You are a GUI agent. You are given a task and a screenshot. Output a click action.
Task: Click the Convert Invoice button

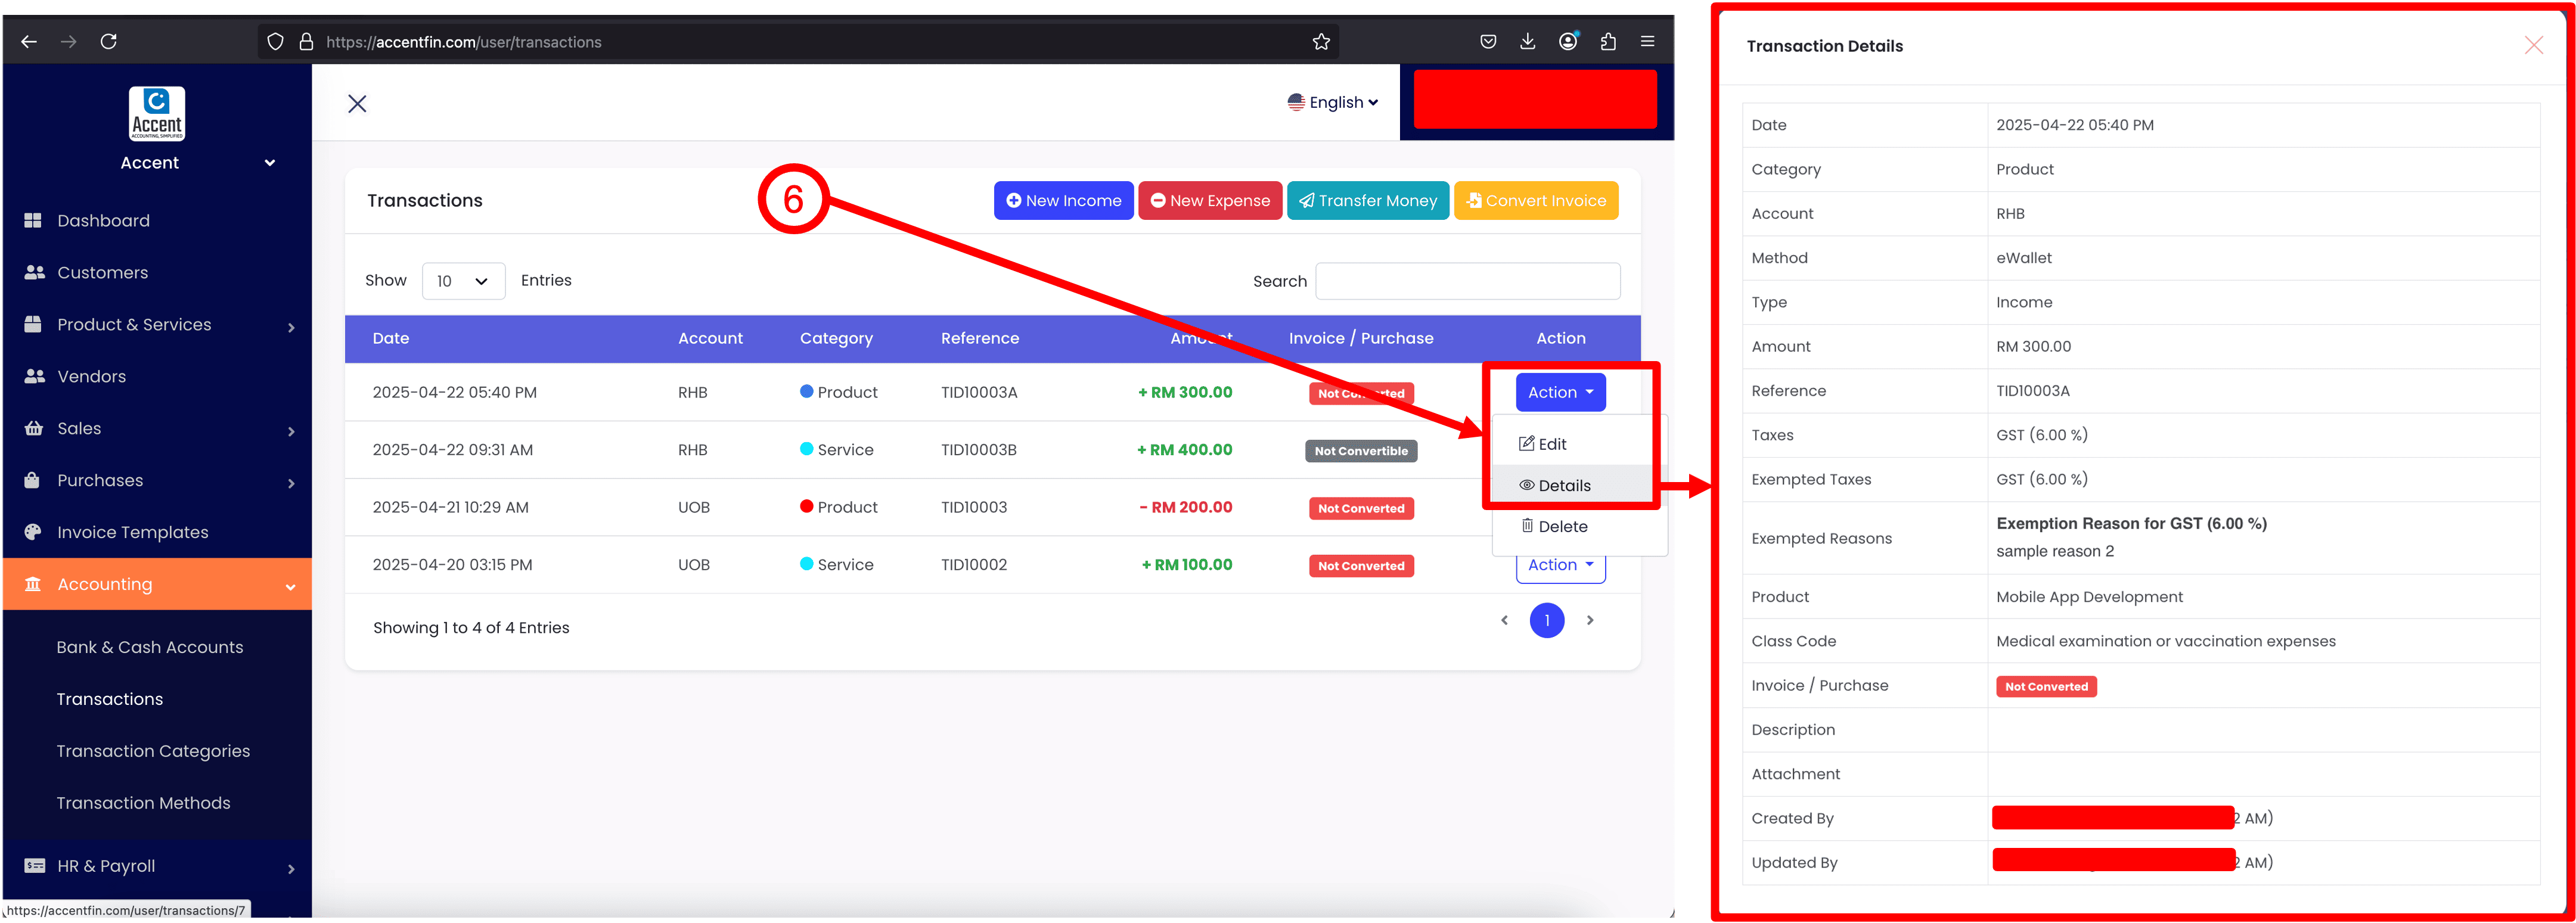coord(1535,201)
